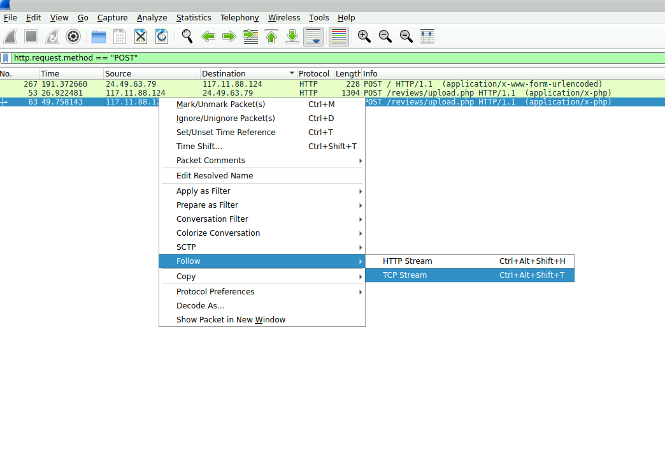Expand the Packet Comments submenu
665x462 pixels.
(262, 161)
